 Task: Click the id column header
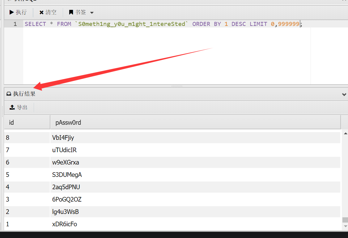(x=11, y=123)
